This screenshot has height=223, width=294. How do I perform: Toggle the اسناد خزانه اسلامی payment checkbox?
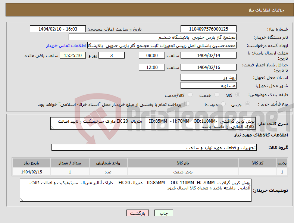[187, 103]
